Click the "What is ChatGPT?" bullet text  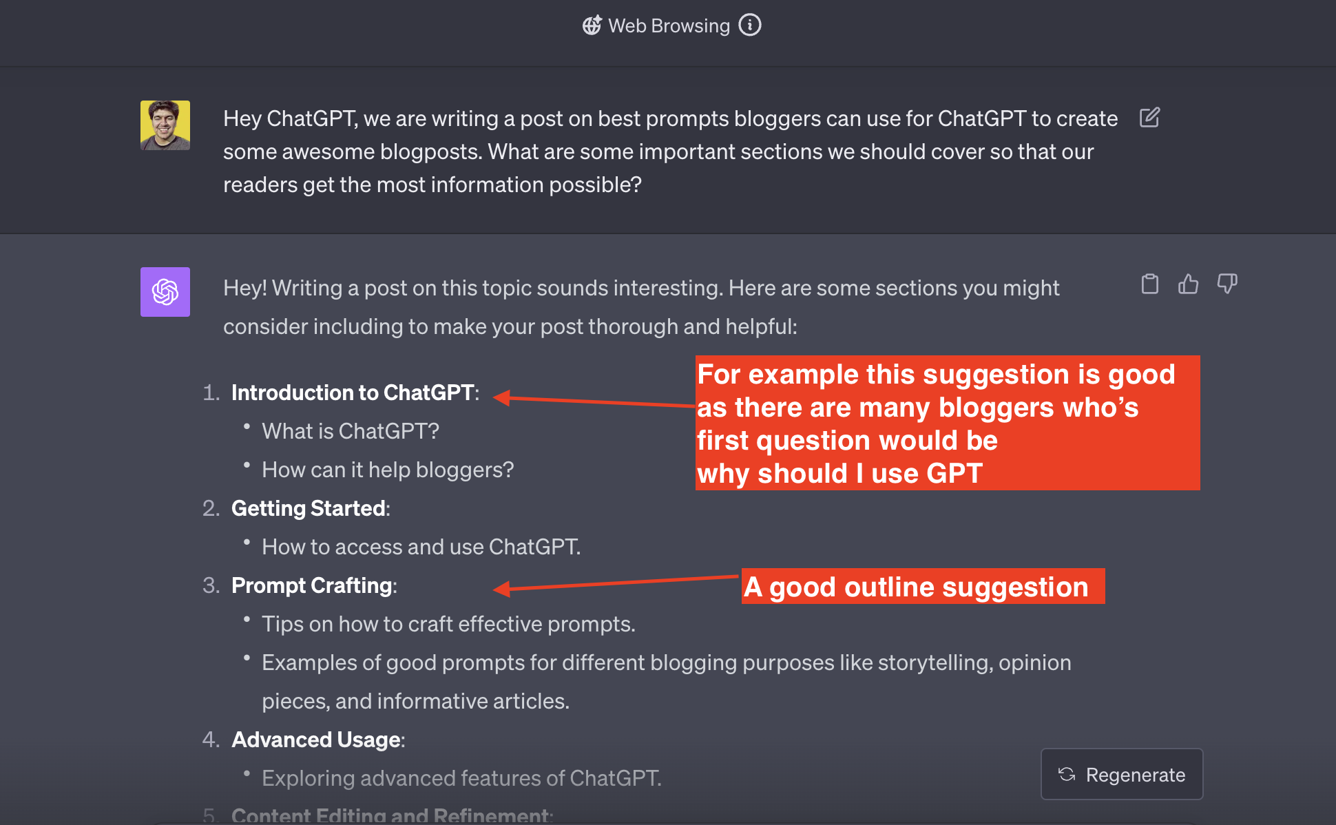click(349, 430)
